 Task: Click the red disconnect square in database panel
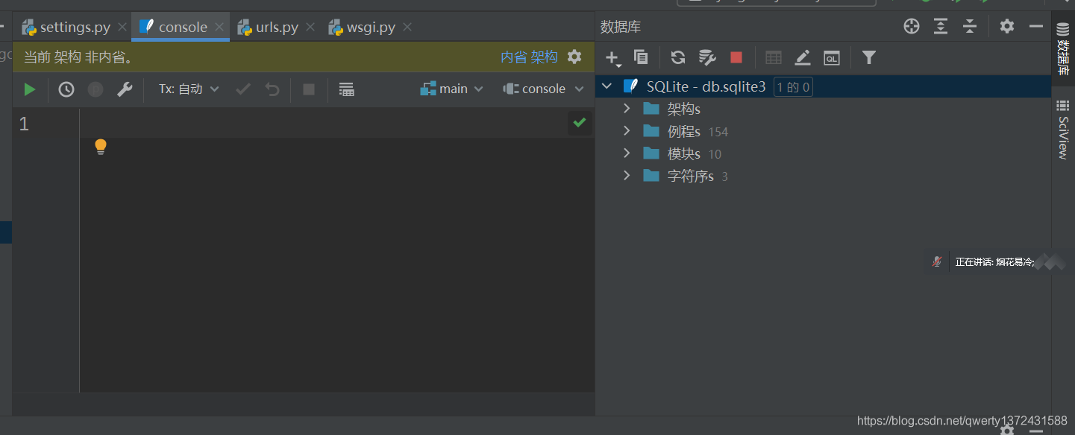coord(736,57)
